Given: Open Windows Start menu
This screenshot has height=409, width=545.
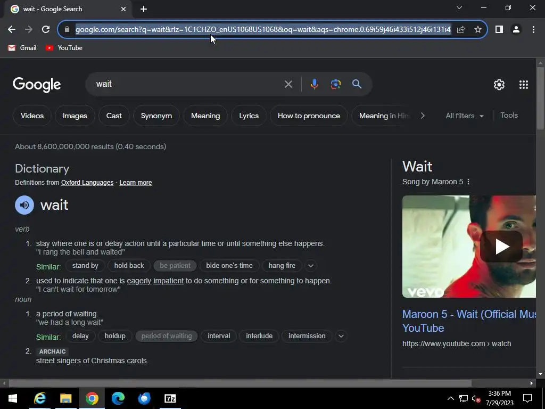Looking at the screenshot, I should (13, 398).
